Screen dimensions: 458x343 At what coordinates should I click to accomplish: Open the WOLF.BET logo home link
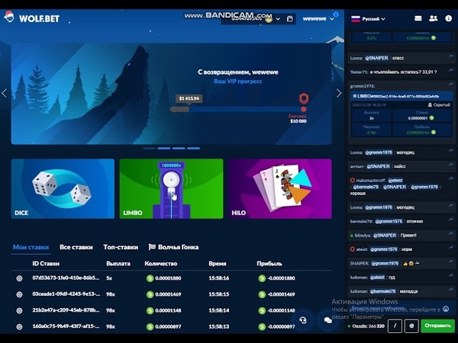click(x=31, y=18)
